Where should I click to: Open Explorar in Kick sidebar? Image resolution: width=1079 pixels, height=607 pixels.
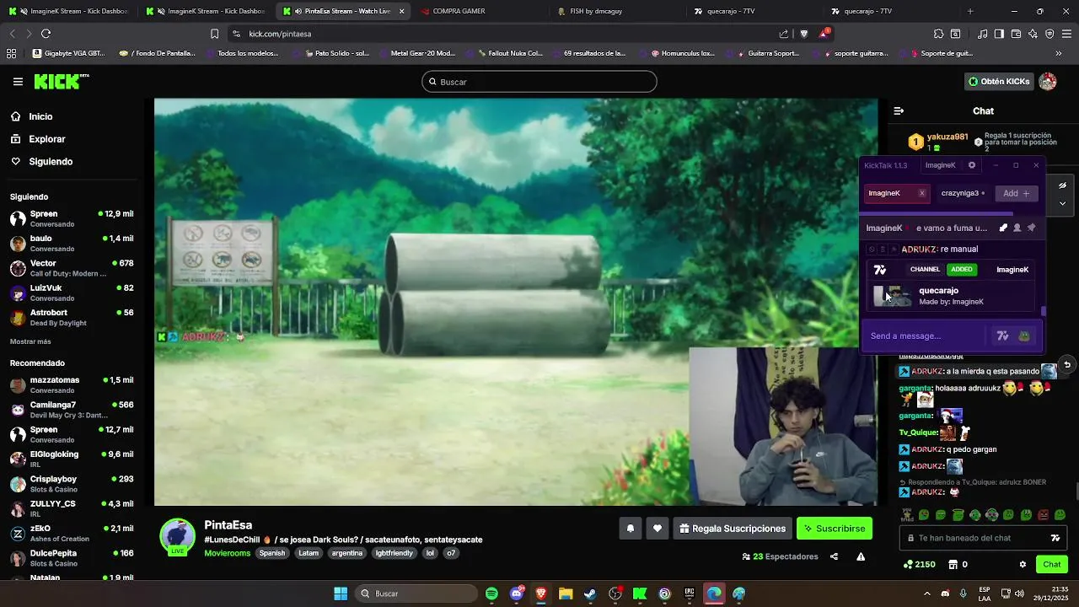coord(47,139)
